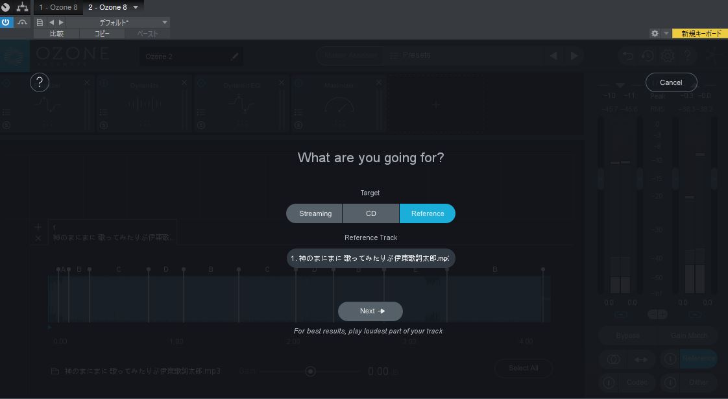728x399 pixels.
Task: Click the mono sum overlapping circles icon
Action: [x=614, y=359]
